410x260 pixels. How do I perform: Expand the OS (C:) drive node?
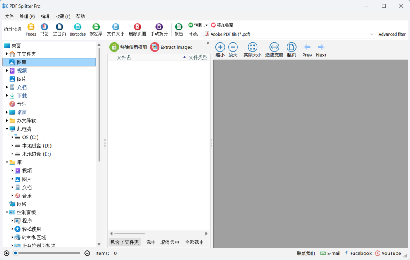pyautogui.click(x=12, y=137)
